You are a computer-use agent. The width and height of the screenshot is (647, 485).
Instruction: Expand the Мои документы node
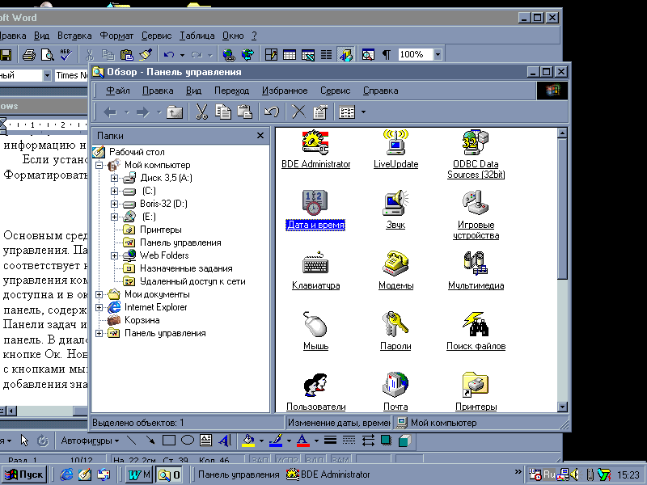[99, 294]
